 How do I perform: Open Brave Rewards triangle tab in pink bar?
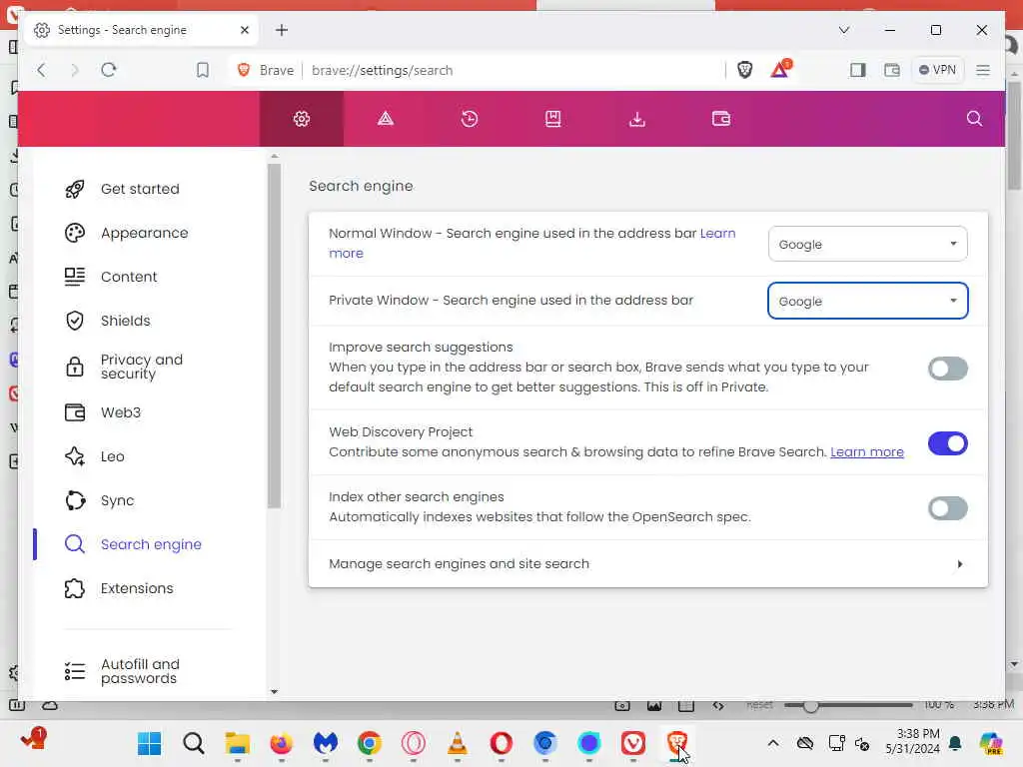pos(386,119)
